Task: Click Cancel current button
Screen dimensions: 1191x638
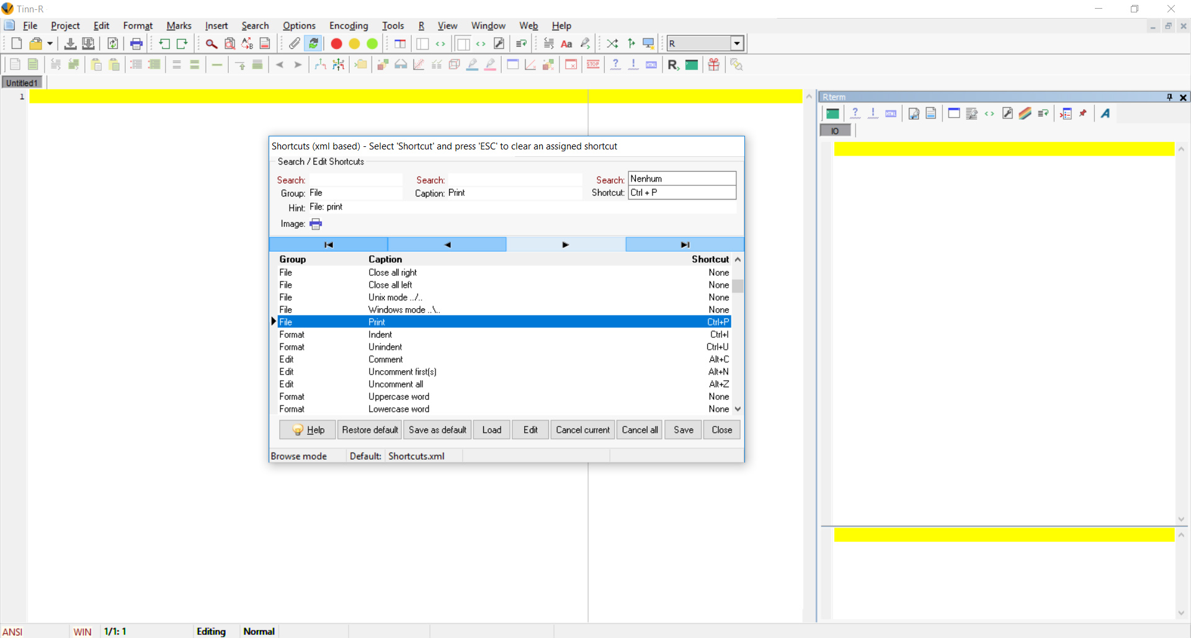Action: pyautogui.click(x=582, y=430)
